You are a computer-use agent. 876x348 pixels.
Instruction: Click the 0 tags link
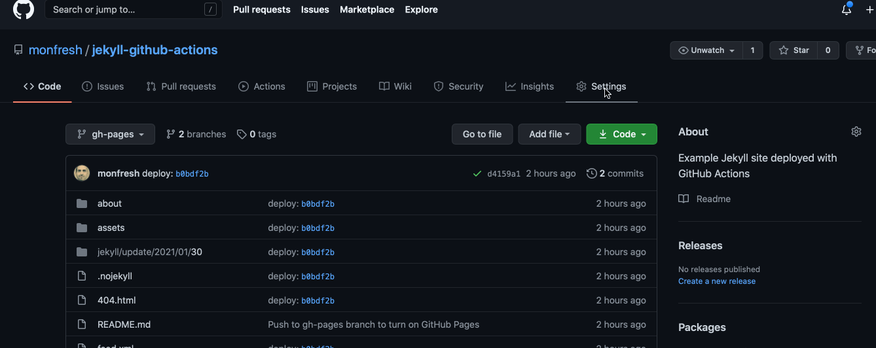click(257, 134)
